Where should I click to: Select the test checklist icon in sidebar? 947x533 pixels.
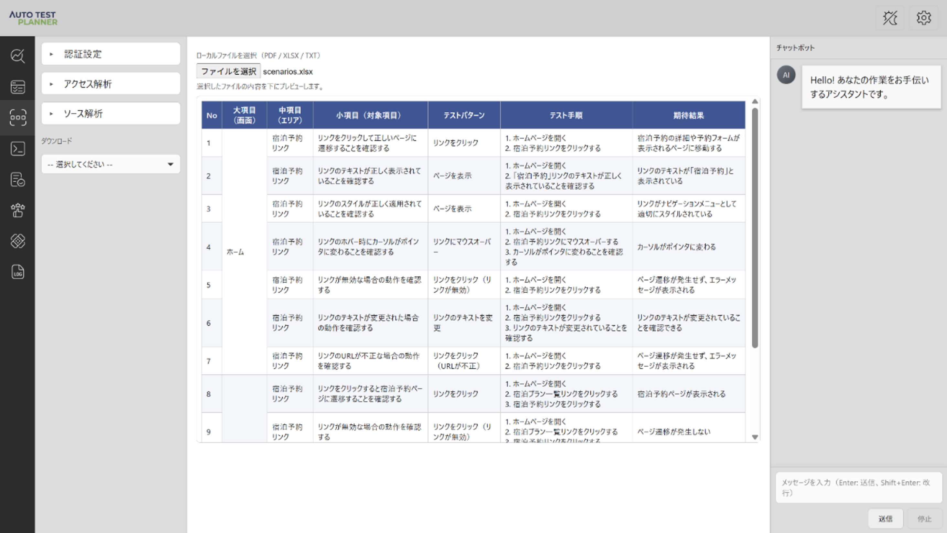18,87
